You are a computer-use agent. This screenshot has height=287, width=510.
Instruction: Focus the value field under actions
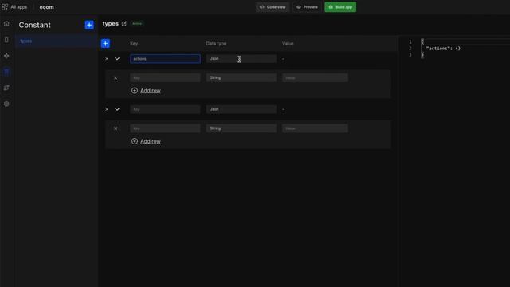point(315,77)
